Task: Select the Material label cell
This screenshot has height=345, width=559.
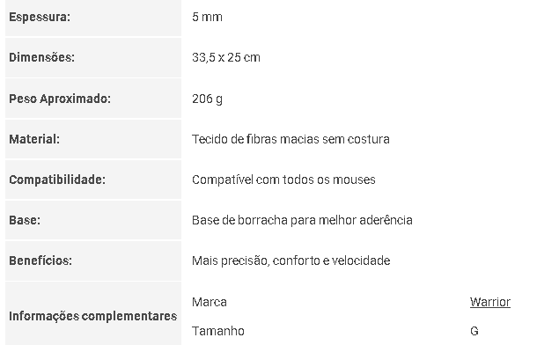Action: coord(93,139)
